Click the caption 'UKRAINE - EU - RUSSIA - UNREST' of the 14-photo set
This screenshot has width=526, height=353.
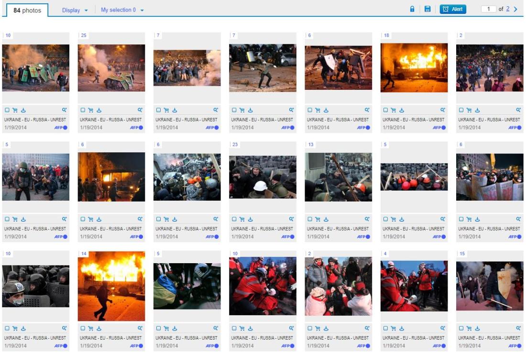[111, 338]
